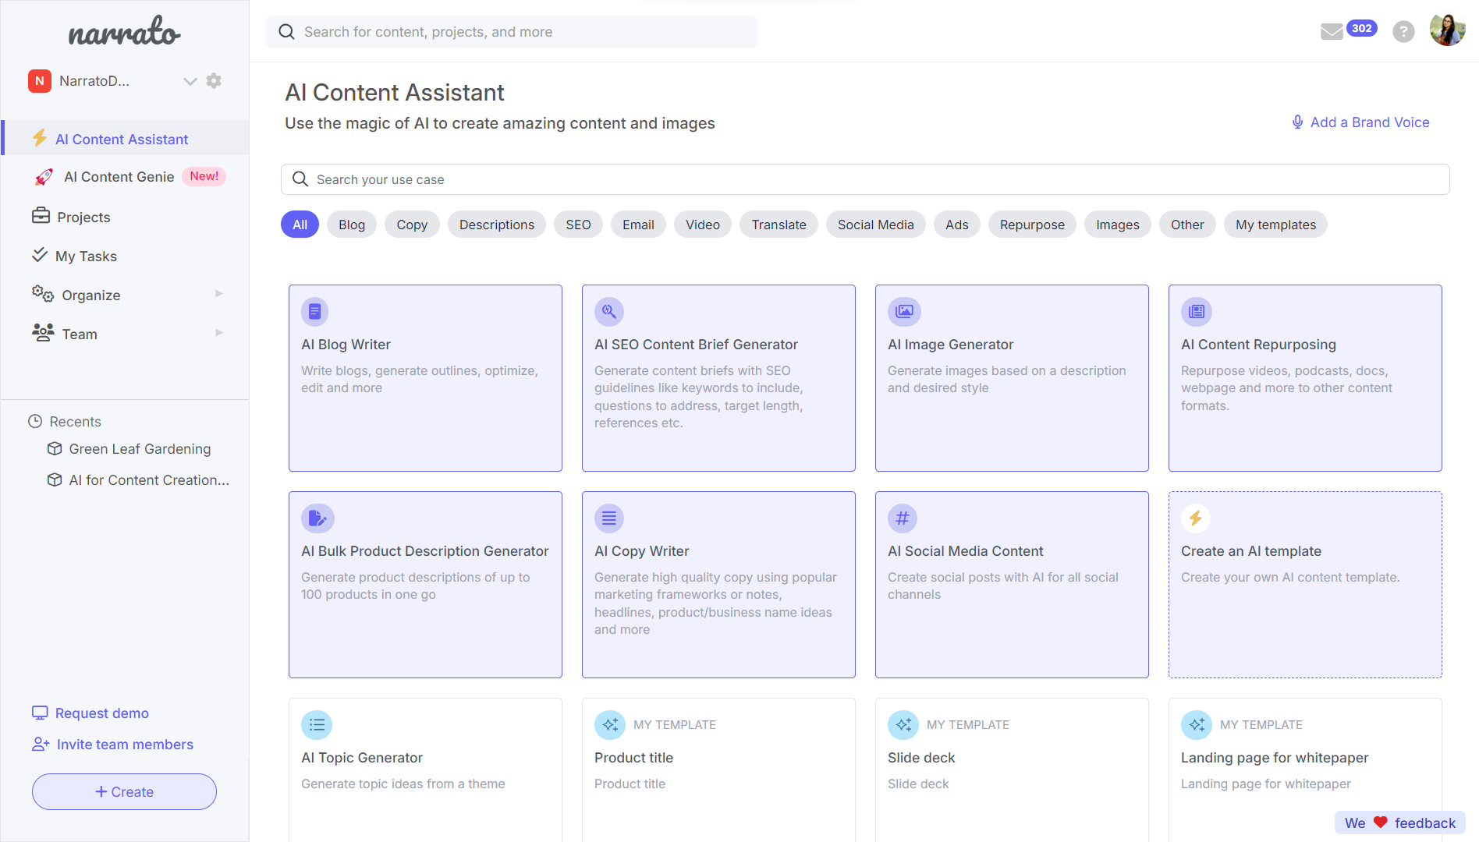Screen dimensions: 1479x842
Task: Focus the global search content field
Action: coord(512,32)
